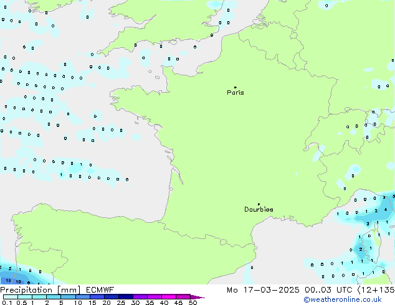The height and width of the screenshot is (305, 395).
Task: Select the 0.1–0.5 mm legend color swatch
Action: coord(11,297)
